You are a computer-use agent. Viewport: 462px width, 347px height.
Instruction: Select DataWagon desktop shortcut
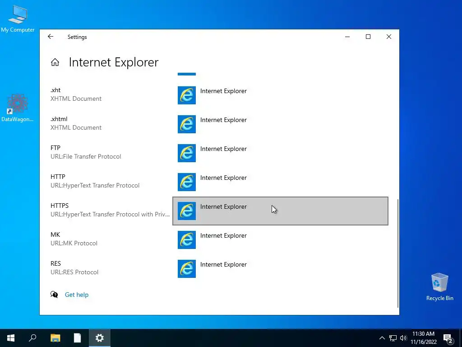(x=18, y=108)
